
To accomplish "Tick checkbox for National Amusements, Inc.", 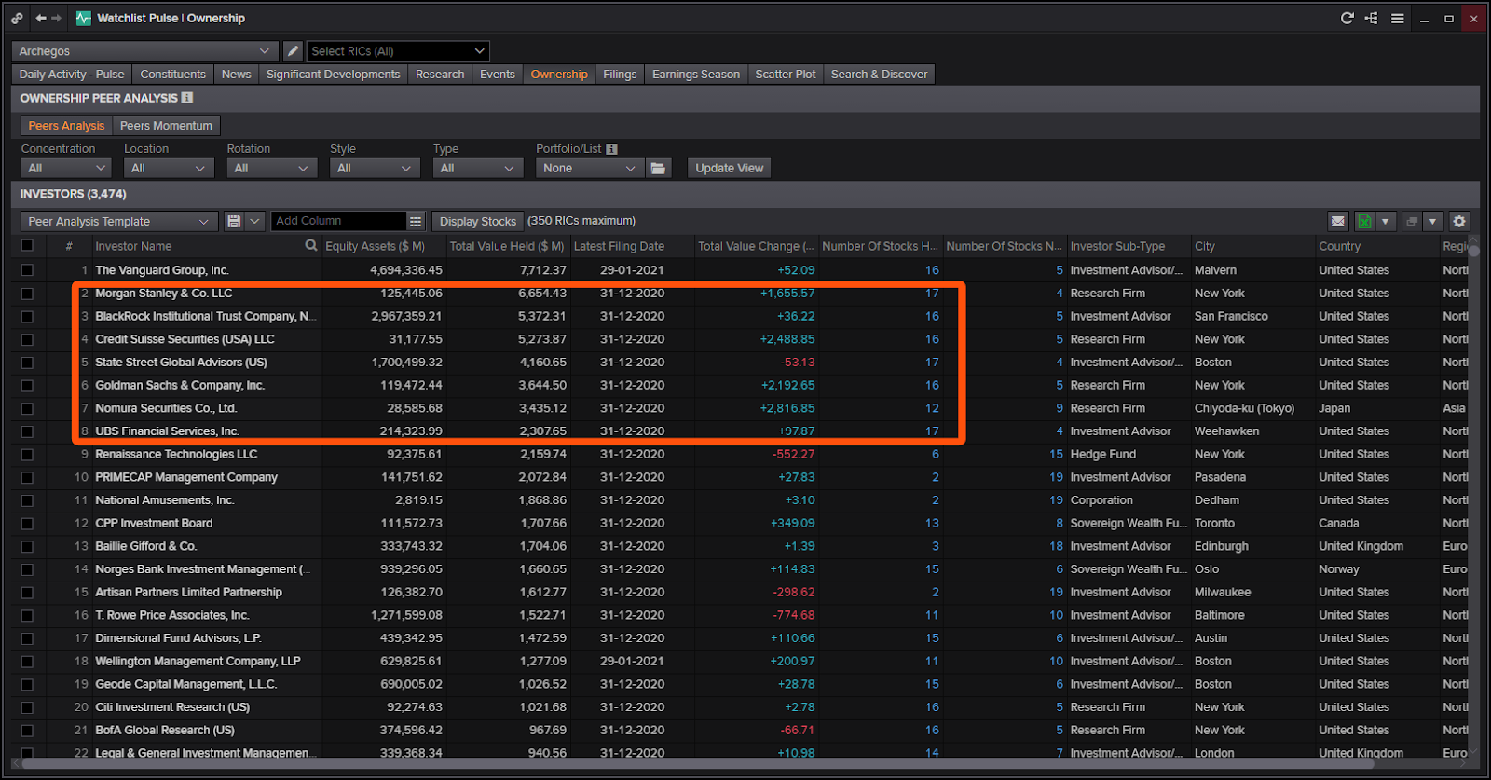I will click(x=27, y=500).
